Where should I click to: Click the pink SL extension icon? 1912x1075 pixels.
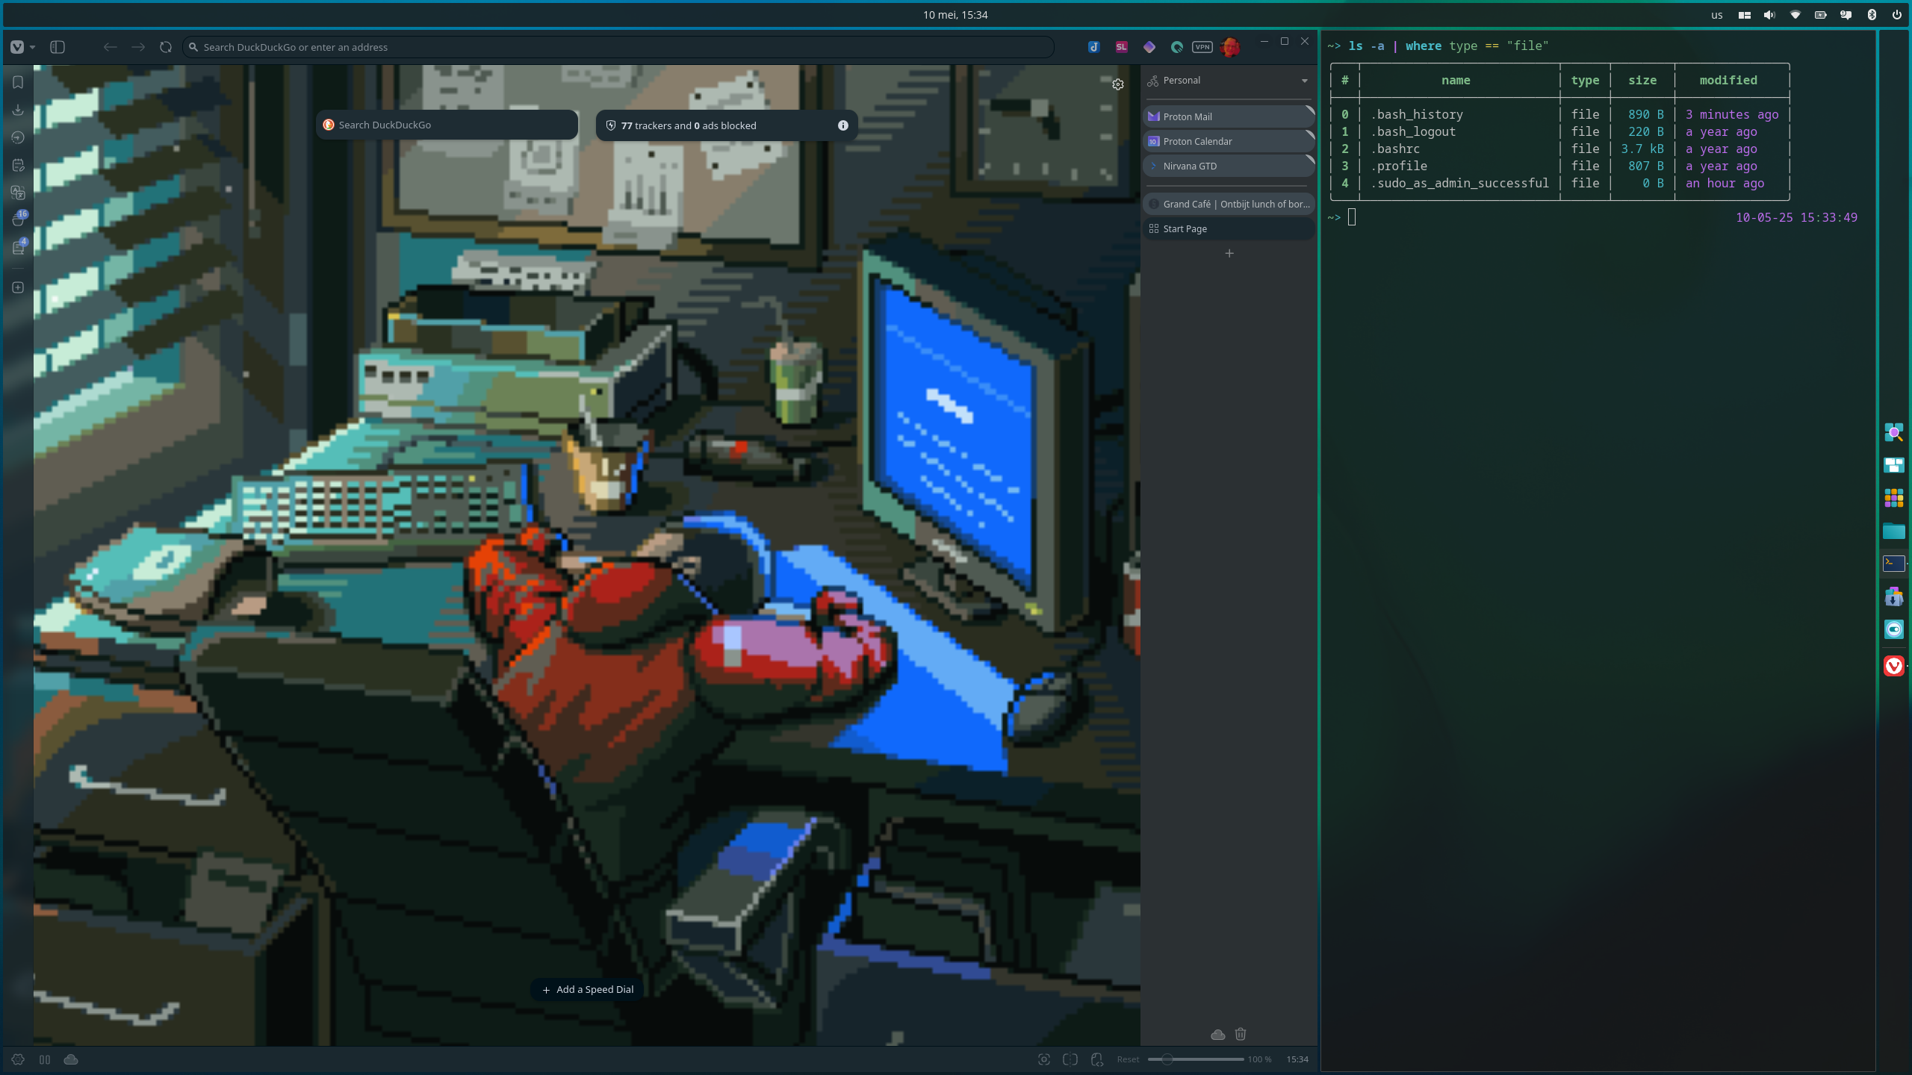pyautogui.click(x=1121, y=47)
